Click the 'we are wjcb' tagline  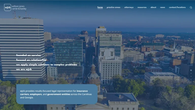pyautogui.click(x=24, y=69)
